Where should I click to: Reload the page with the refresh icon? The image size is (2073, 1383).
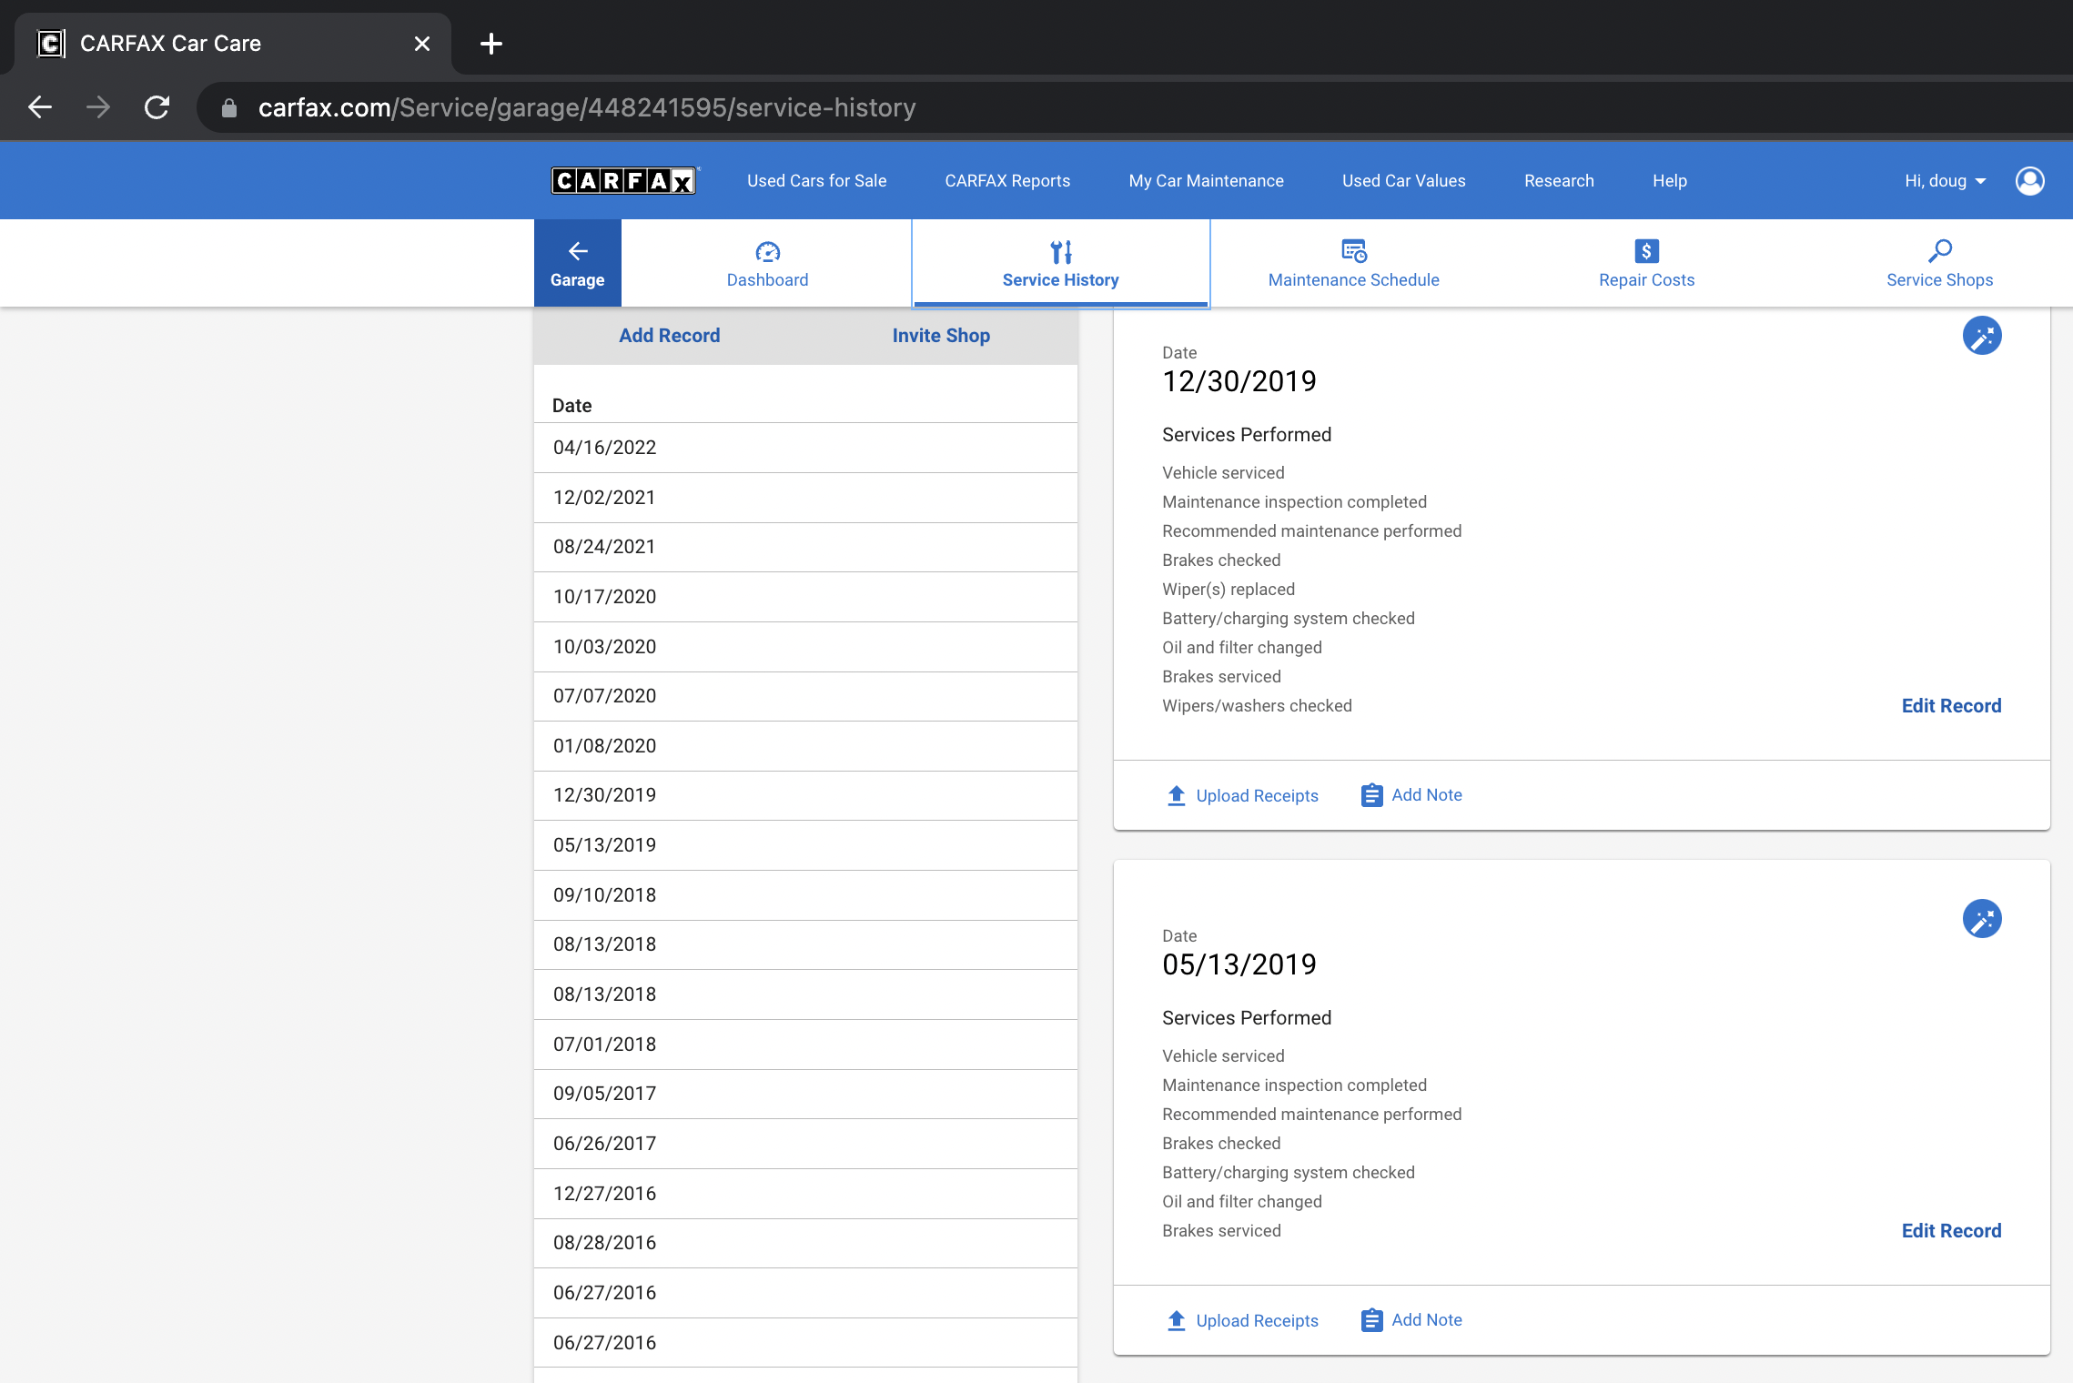tap(157, 107)
